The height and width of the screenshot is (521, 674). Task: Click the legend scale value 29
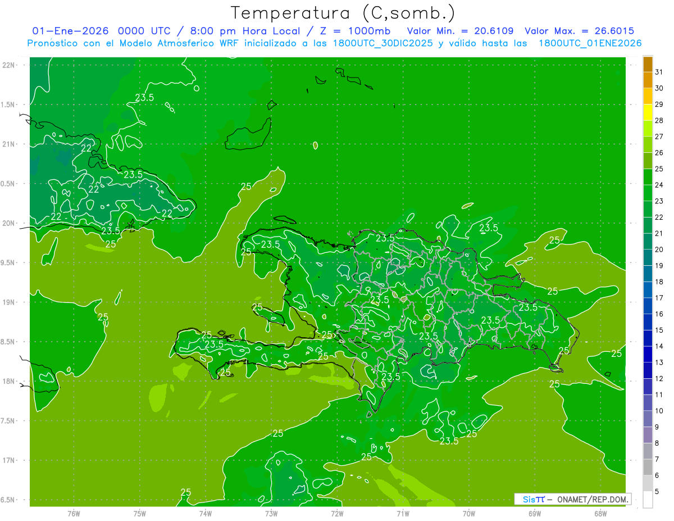click(659, 104)
